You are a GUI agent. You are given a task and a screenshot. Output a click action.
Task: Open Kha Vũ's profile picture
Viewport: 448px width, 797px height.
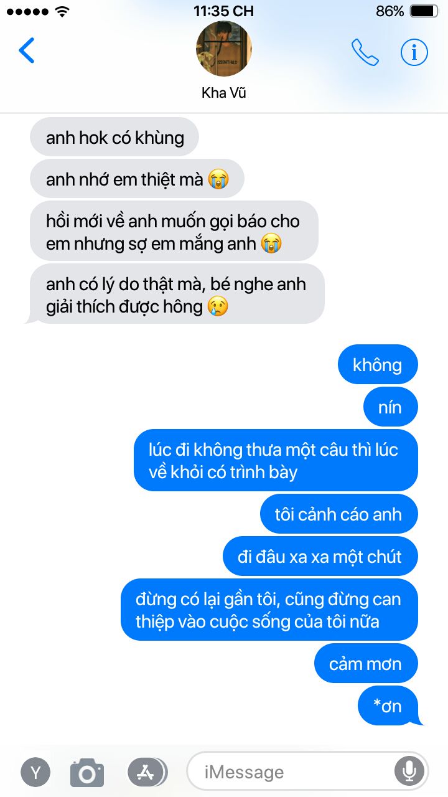(x=224, y=49)
